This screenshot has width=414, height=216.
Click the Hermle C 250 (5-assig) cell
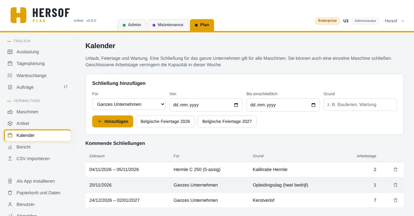coord(197,170)
